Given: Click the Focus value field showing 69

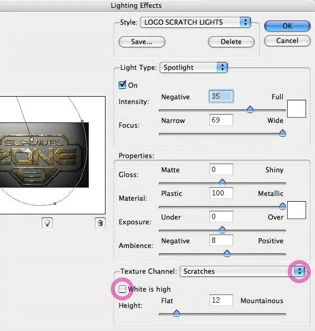Looking at the screenshot, I should click(x=221, y=120).
